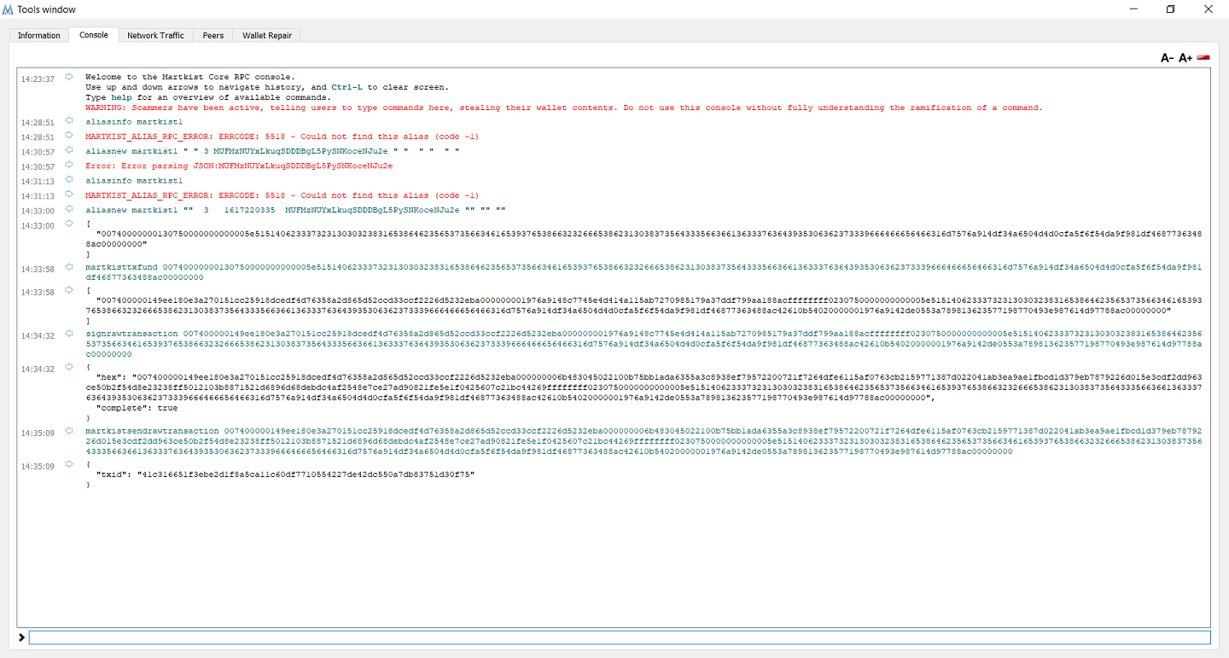Image resolution: width=1229 pixels, height=658 pixels.
Task: Click the arrow icon beside 14:33:00 aliasnew command
Action: click(70, 210)
